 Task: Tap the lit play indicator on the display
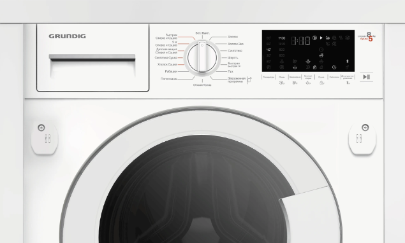tap(321, 38)
